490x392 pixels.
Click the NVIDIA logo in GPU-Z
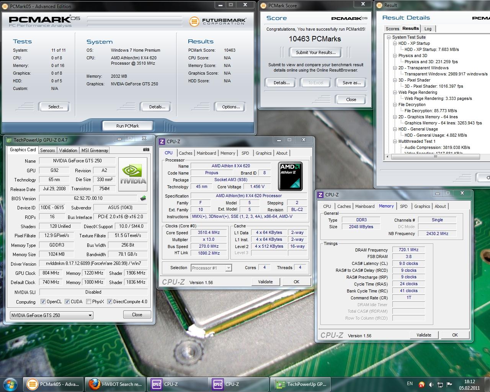click(x=134, y=174)
